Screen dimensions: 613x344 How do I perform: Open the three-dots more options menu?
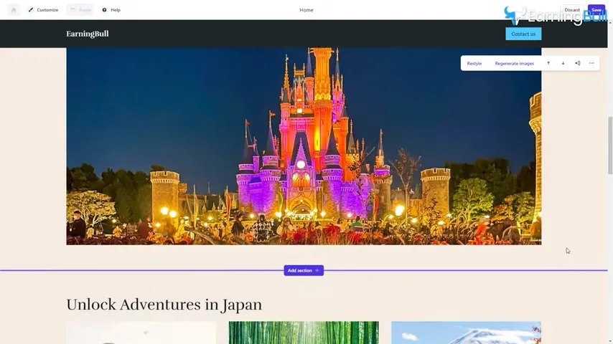click(x=591, y=63)
